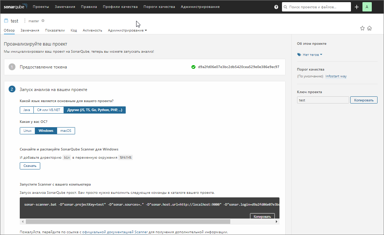Expand the project Администрирование dropdown

pos(127,30)
